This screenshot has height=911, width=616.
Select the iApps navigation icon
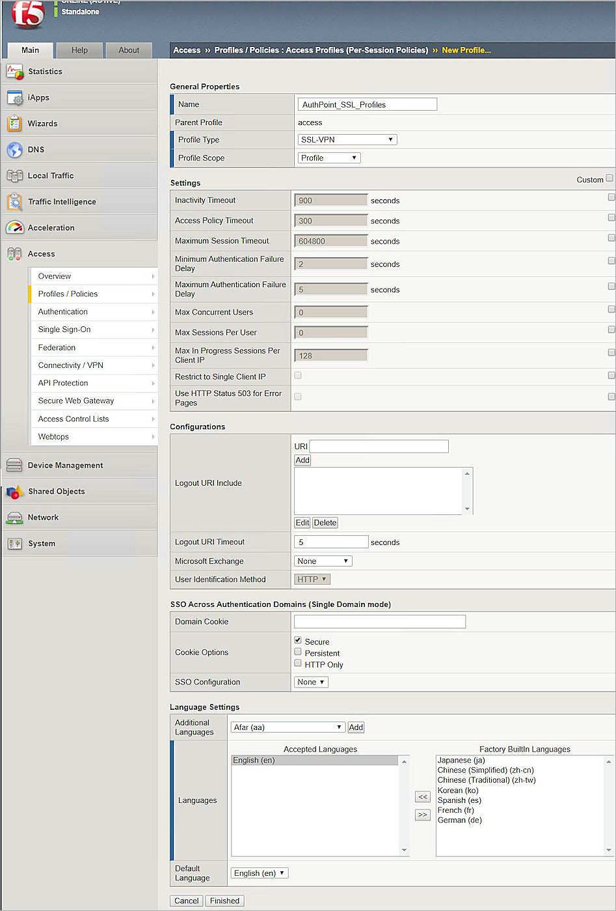(x=16, y=97)
